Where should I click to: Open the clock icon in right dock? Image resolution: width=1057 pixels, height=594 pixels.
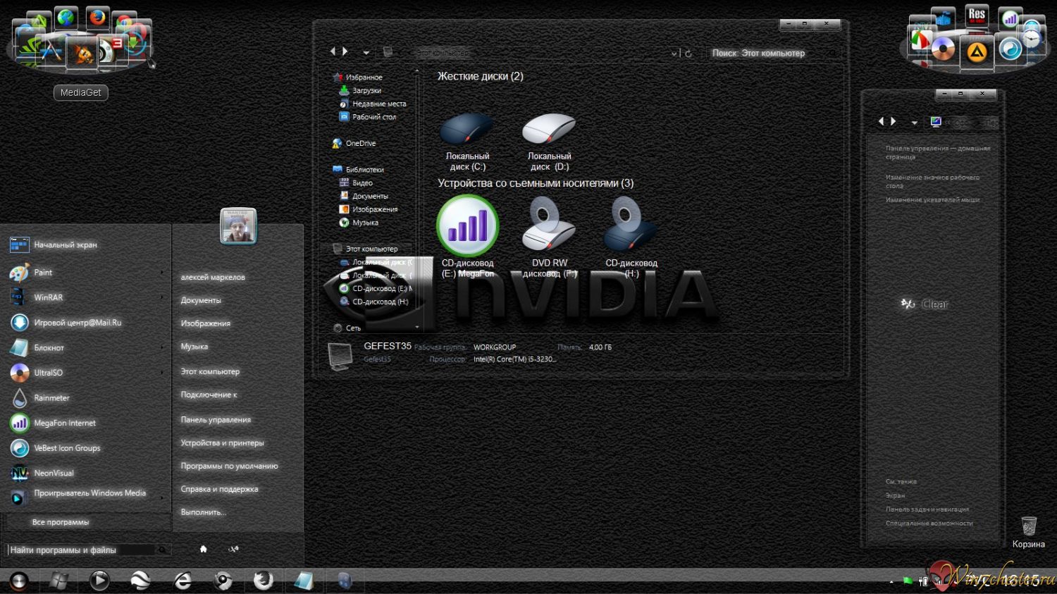coord(1032,37)
